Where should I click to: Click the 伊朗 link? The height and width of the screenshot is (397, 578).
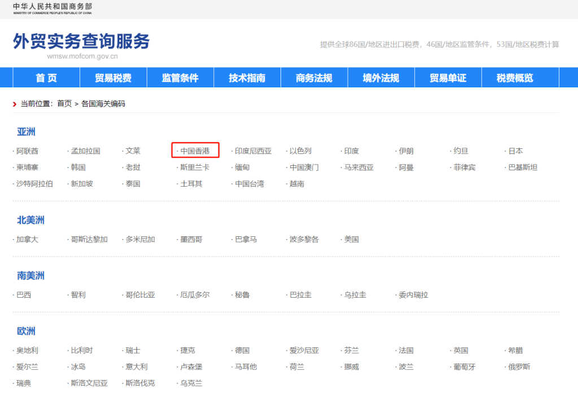click(x=406, y=151)
